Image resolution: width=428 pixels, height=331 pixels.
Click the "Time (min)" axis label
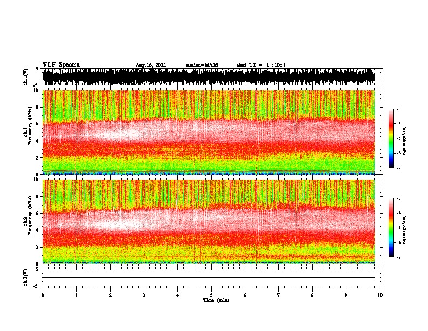click(216, 300)
